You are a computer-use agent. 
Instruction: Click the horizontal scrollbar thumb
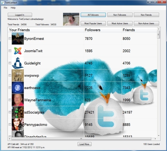pyautogui.click(x=81, y=139)
